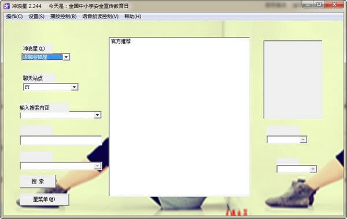Viewport: 347px width, 219px height.
Task: Open the 操作(C) menu
Action: tap(14, 17)
